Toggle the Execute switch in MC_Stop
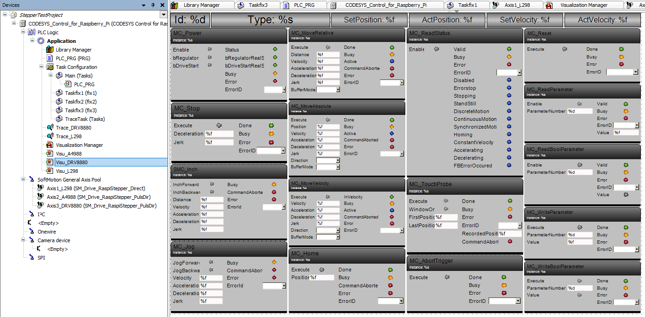 point(219,125)
